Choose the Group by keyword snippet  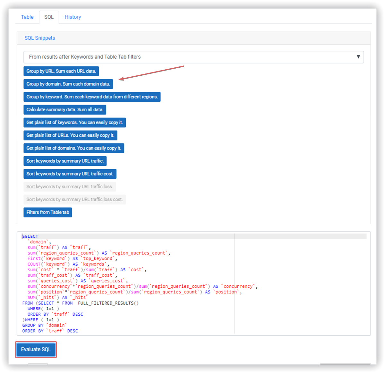[92, 97]
